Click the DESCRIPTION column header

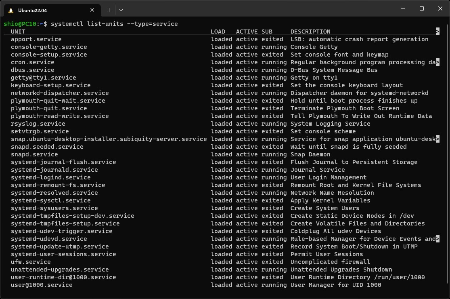coord(310,32)
